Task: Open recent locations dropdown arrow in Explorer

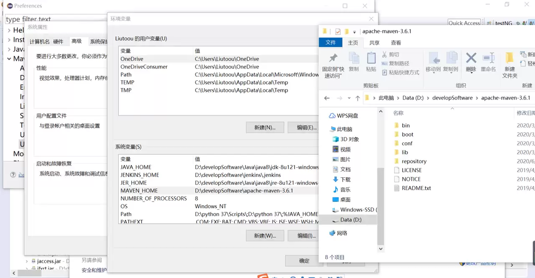Action: click(349, 98)
